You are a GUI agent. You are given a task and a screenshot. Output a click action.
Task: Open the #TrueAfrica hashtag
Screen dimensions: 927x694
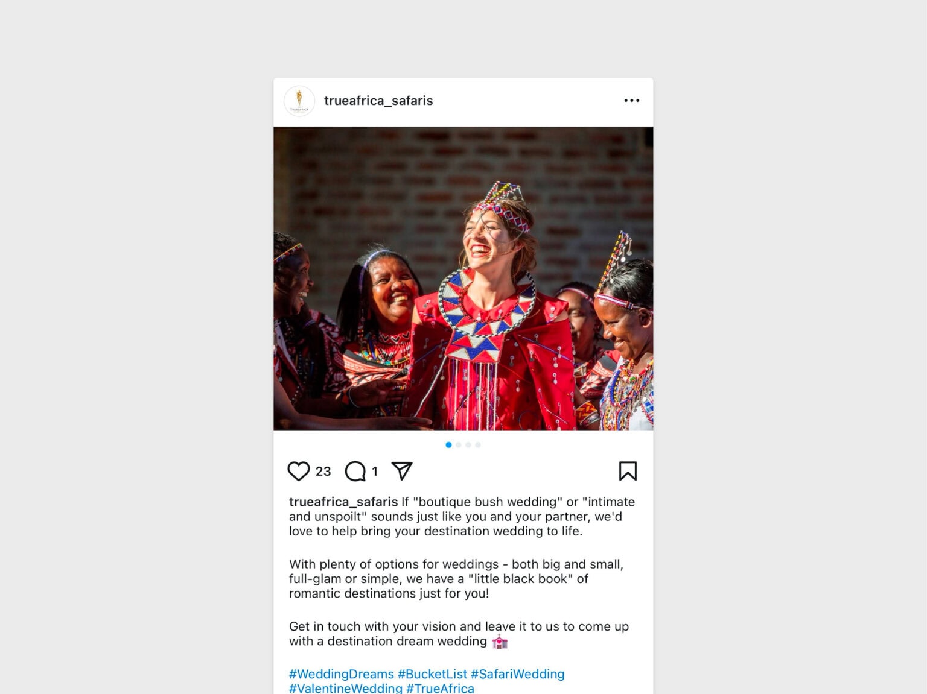pyautogui.click(x=440, y=688)
